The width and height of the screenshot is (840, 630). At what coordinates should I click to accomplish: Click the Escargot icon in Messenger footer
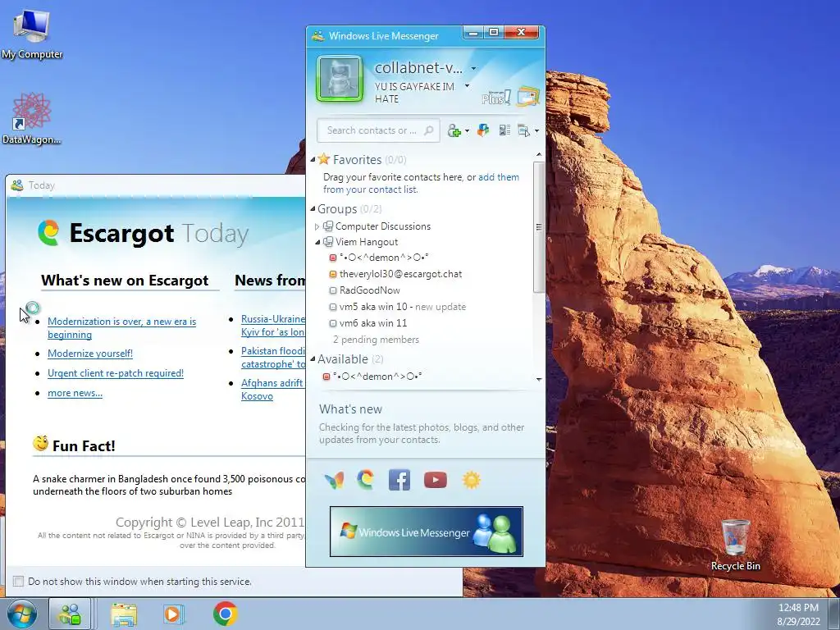366,479
